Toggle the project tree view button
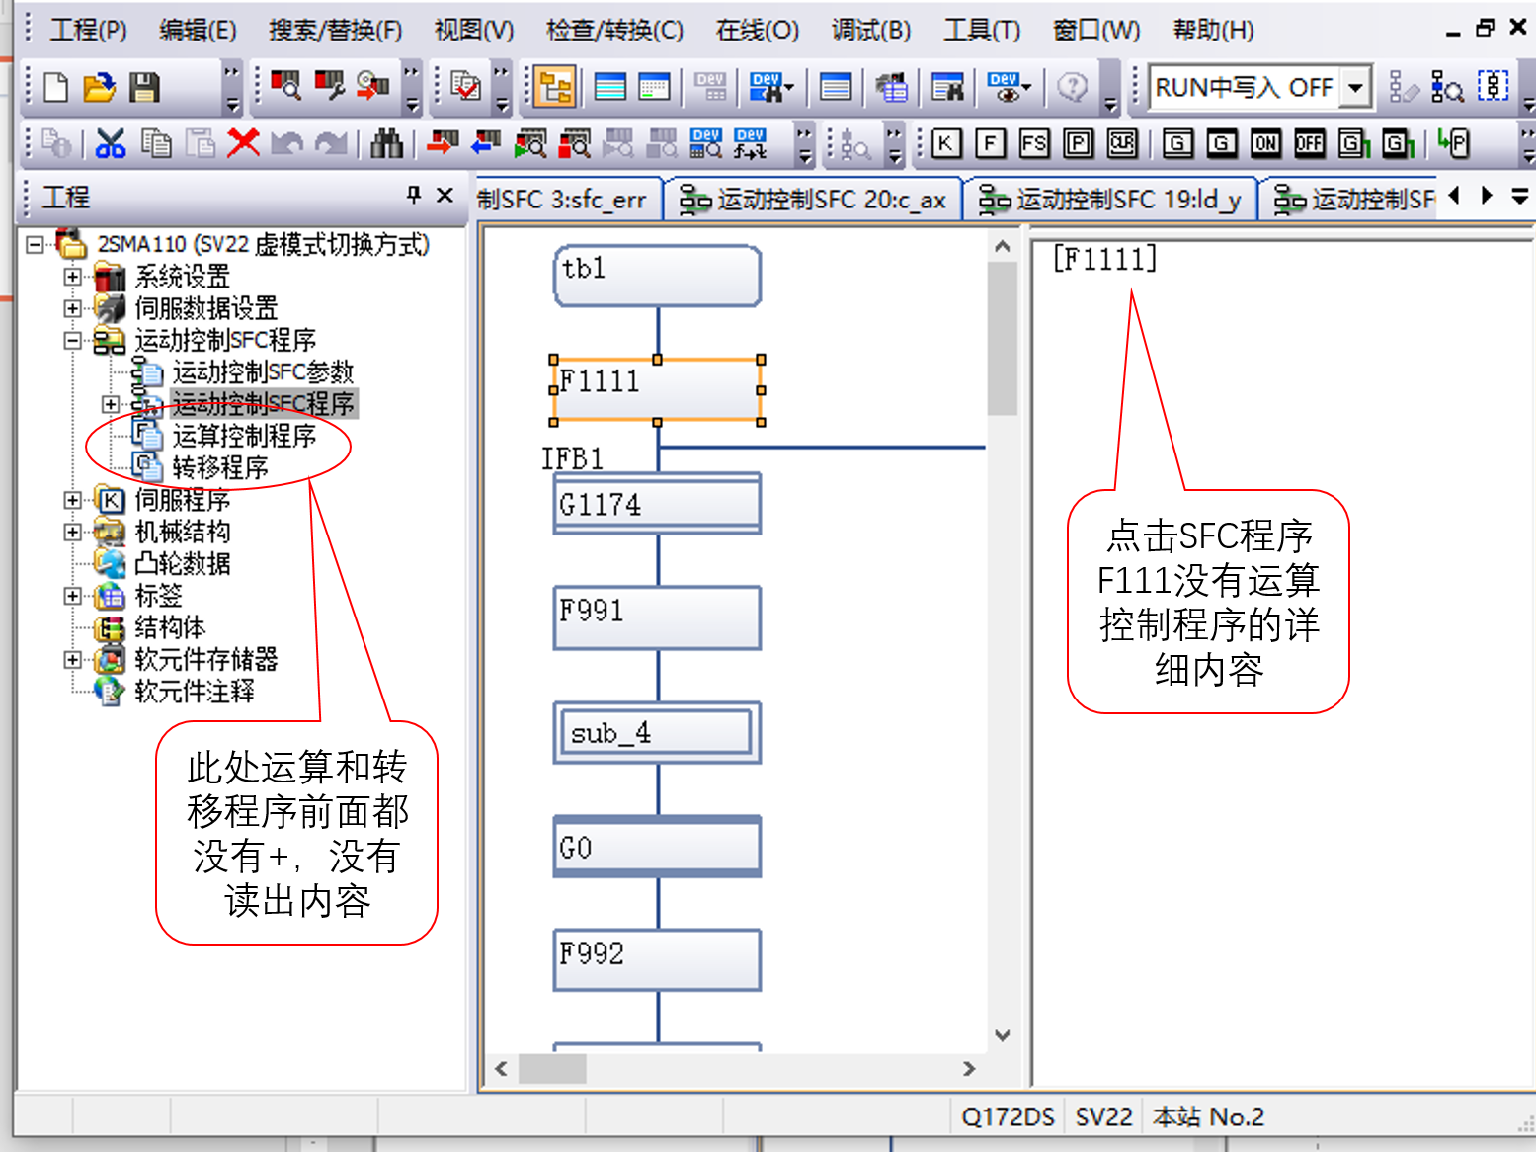Screen dimensions: 1536x1152 point(555,88)
